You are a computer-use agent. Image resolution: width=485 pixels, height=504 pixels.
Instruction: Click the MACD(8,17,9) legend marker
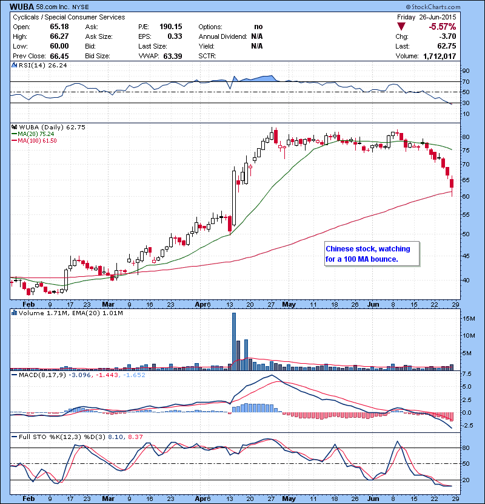tap(13, 376)
